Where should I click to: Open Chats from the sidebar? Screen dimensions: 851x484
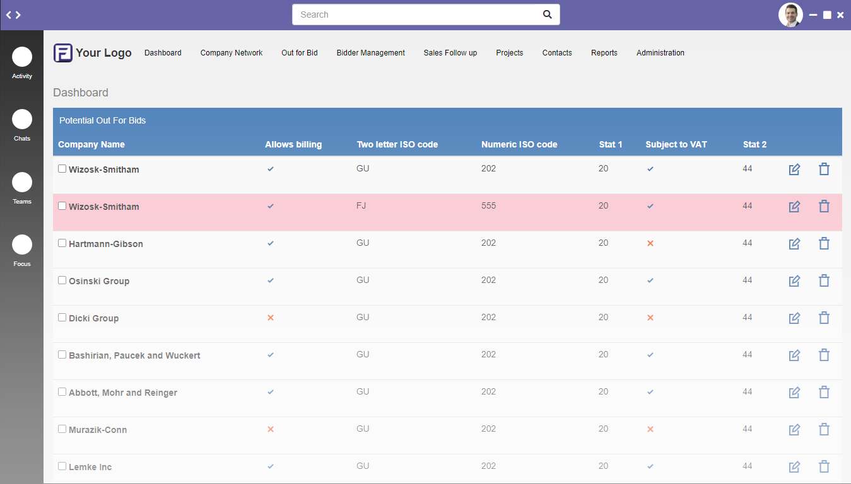(22, 119)
